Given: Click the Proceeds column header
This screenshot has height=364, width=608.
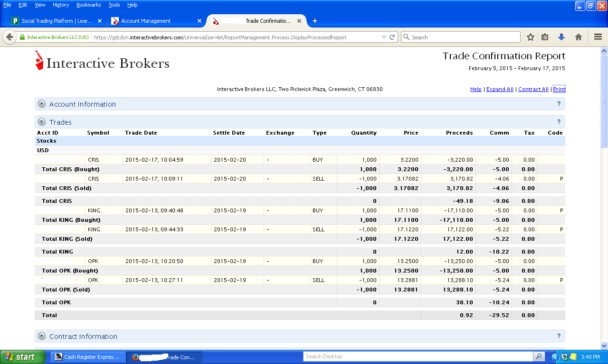Looking at the screenshot, I should coord(459,133).
